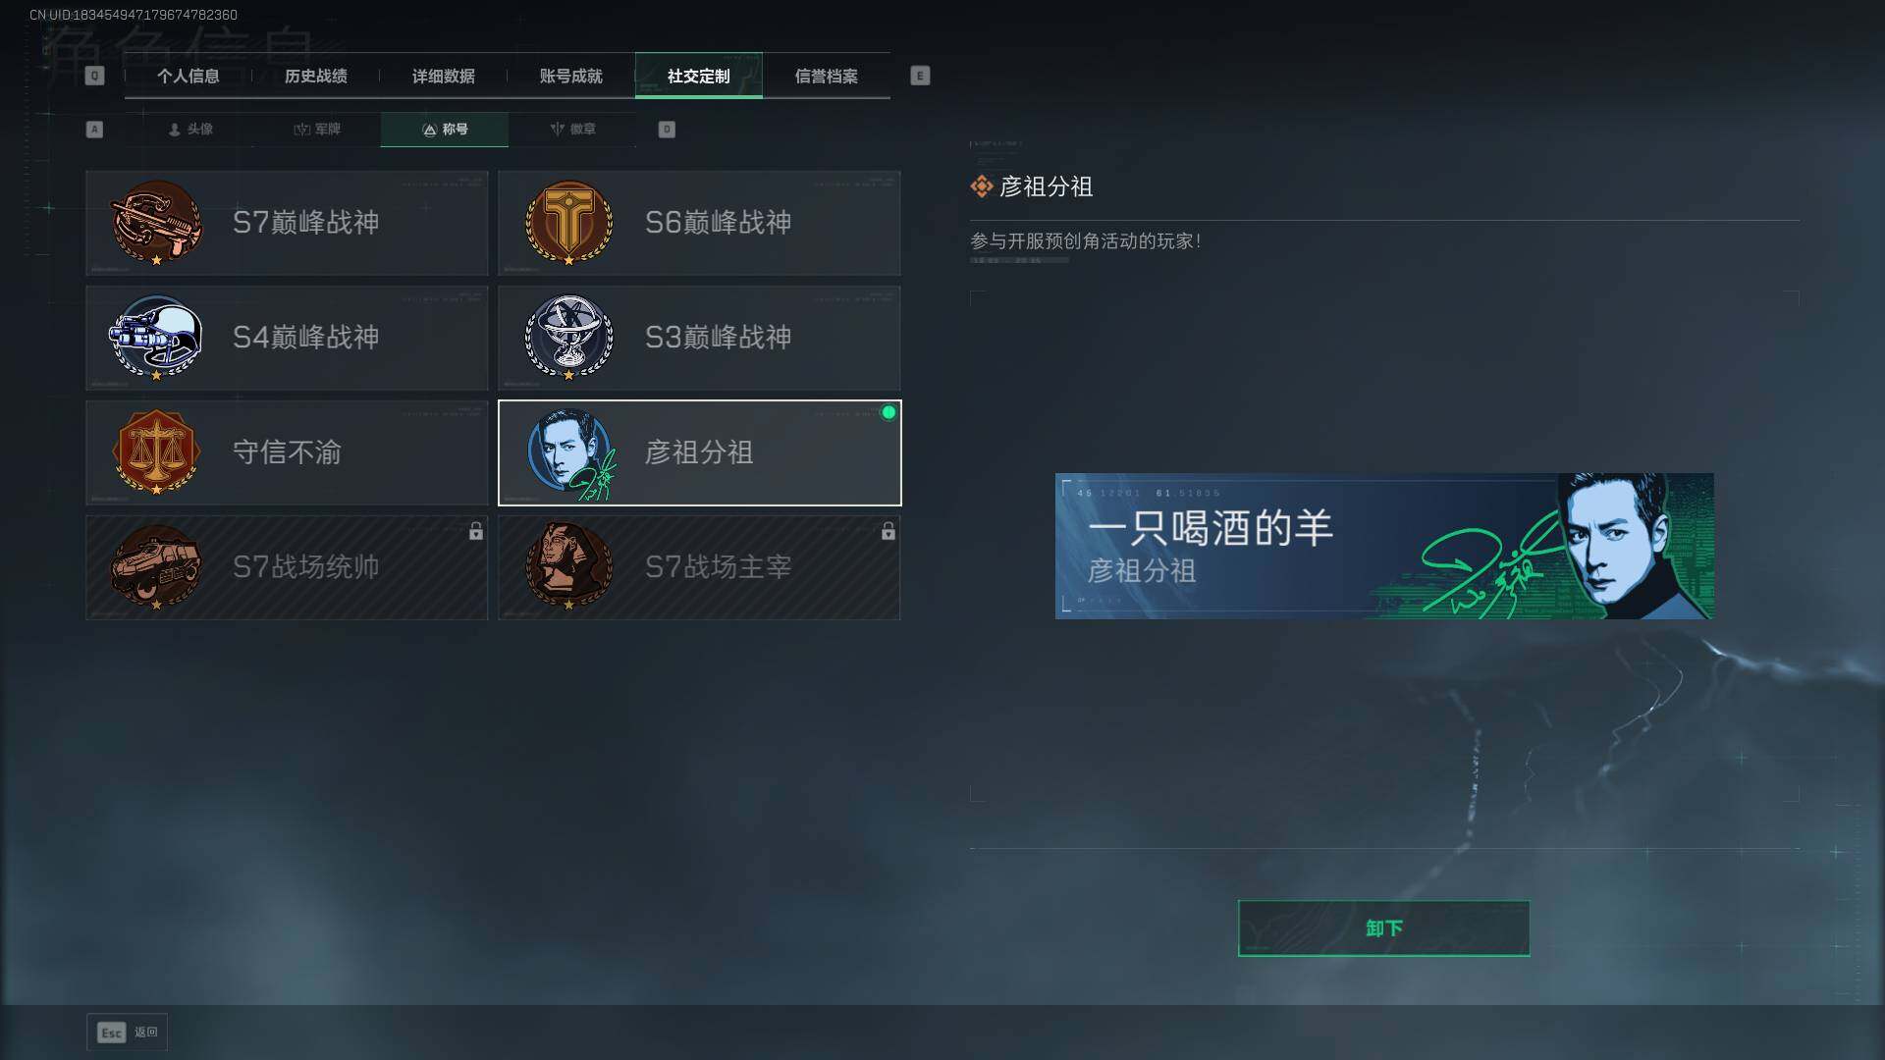Open the 信誉档案 tab

click(x=827, y=76)
